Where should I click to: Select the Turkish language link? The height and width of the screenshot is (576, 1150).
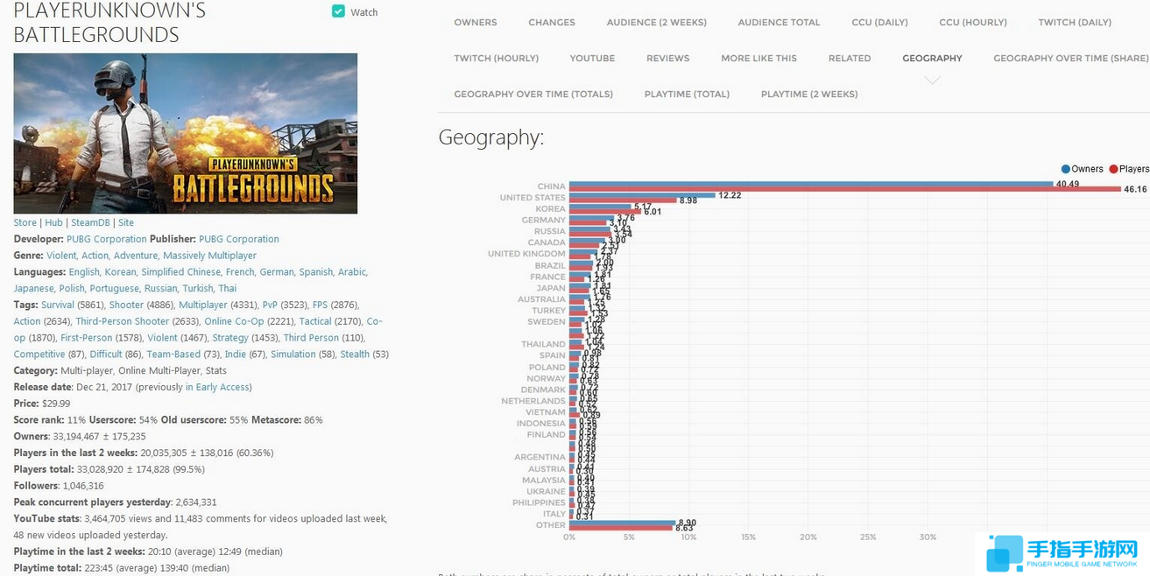198,289
